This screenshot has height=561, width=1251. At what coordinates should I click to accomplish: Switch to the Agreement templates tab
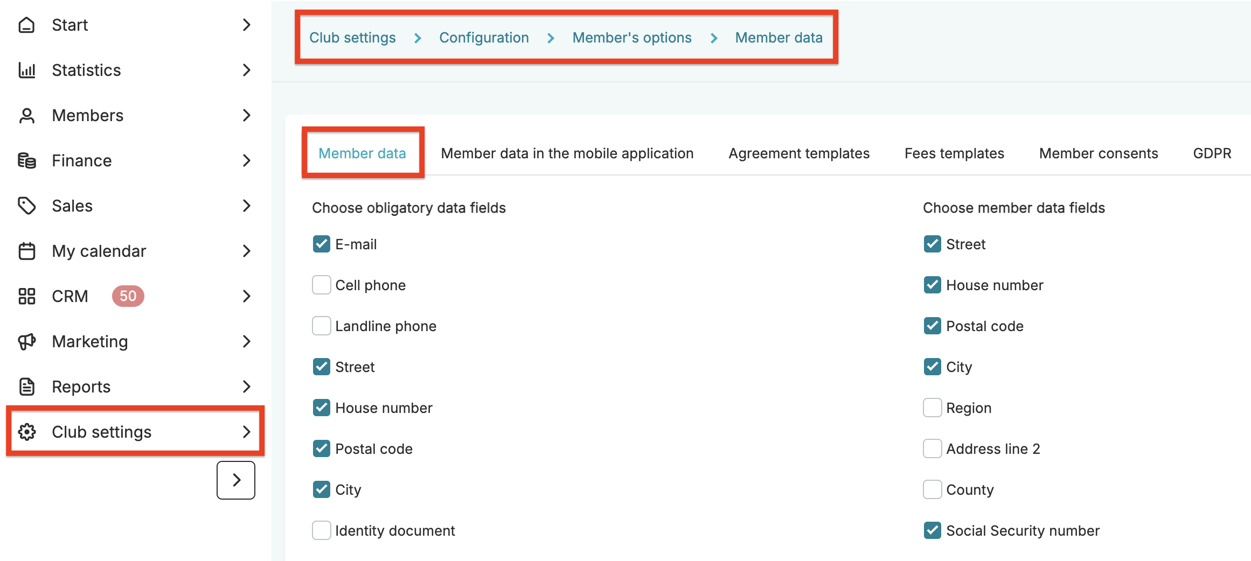pos(799,154)
